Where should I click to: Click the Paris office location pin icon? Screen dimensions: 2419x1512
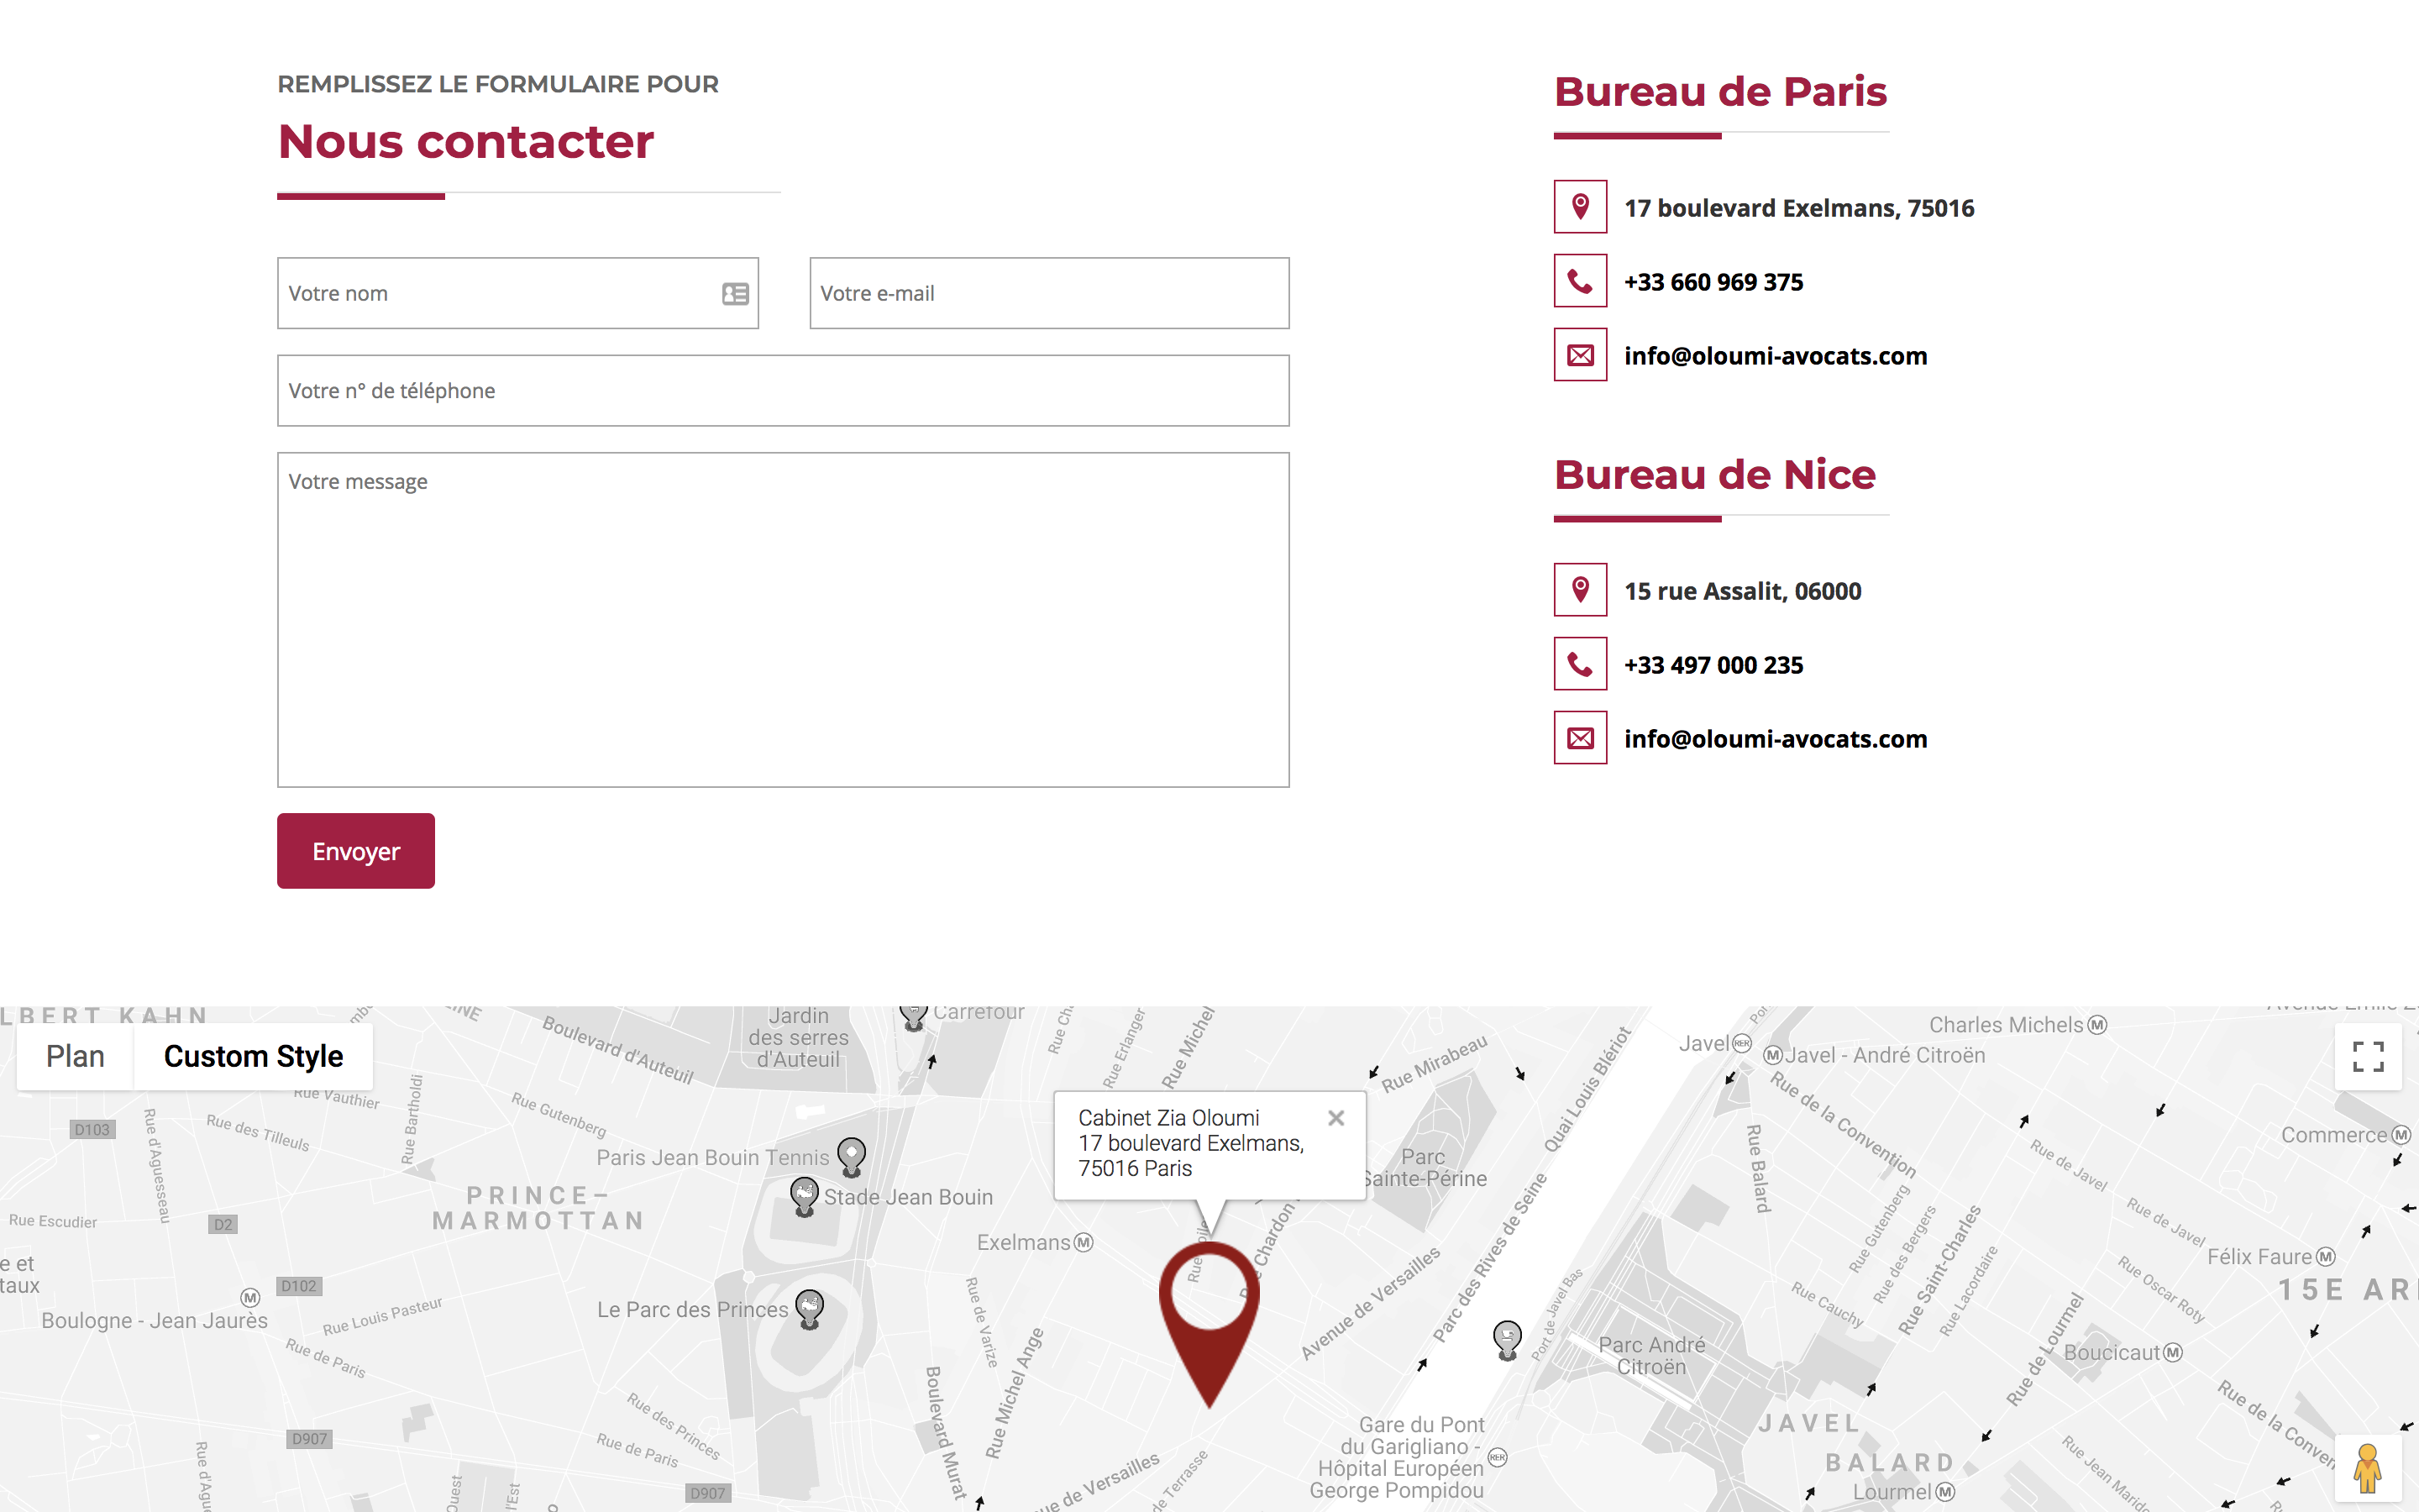click(x=1579, y=207)
